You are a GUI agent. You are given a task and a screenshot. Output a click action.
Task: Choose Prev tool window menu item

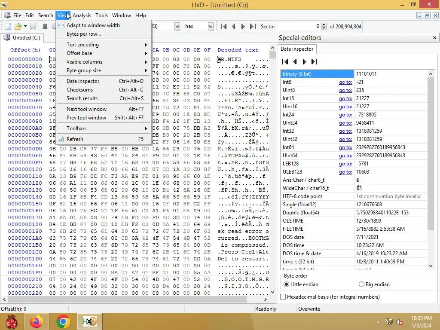(104, 118)
